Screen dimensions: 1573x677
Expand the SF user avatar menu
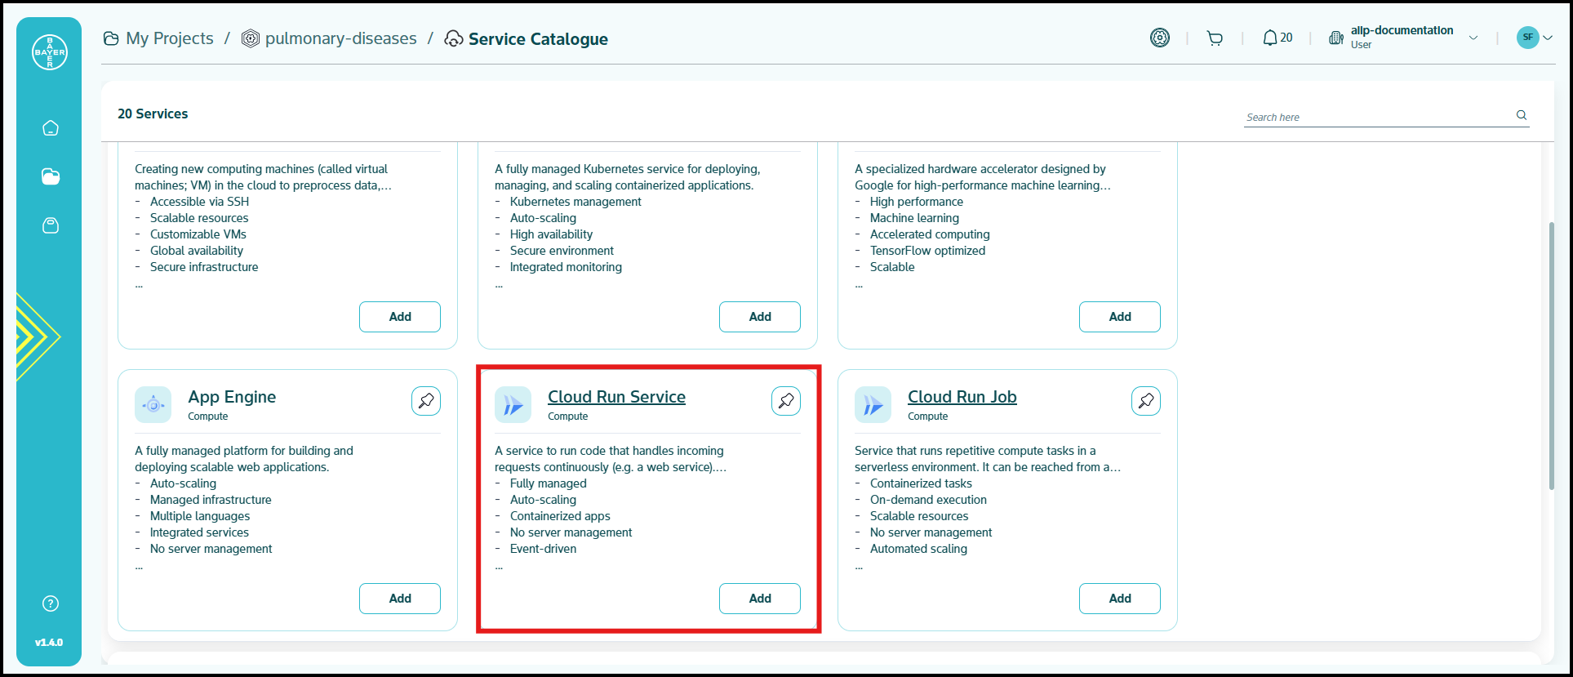point(1535,38)
